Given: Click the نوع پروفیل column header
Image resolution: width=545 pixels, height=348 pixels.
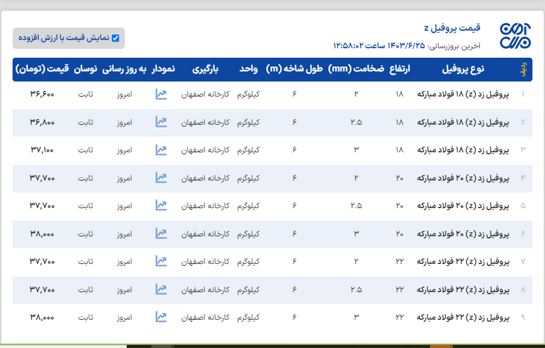Looking at the screenshot, I should (463, 69).
